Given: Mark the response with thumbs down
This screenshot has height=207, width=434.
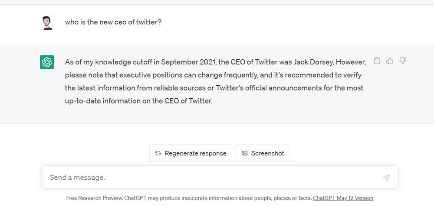Looking at the screenshot, I should pyautogui.click(x=403, y=61).
